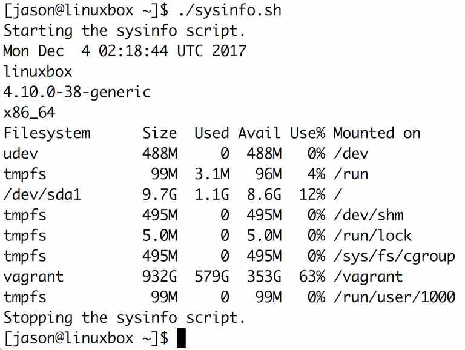Click the kernel version 4.10.0-38-generic
This screenshot has height=350, width=465.
(x=77, y=92)
